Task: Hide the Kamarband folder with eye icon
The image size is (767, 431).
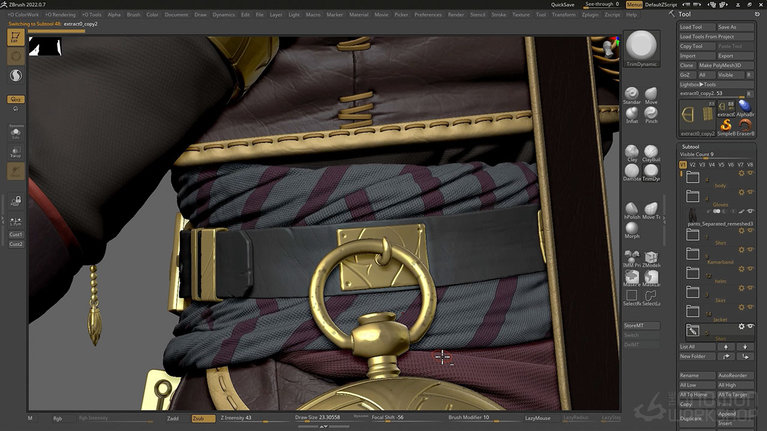Action: coord(750,250)
